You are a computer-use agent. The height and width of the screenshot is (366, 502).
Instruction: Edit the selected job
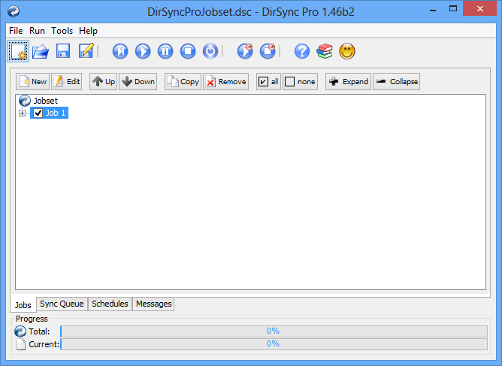click(x=67, y=82)
